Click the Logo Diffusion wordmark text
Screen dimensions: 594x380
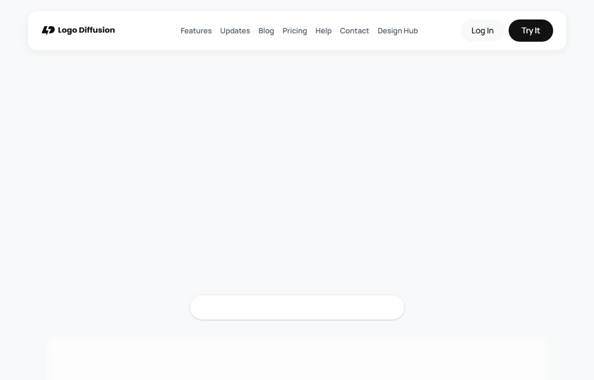86,30
